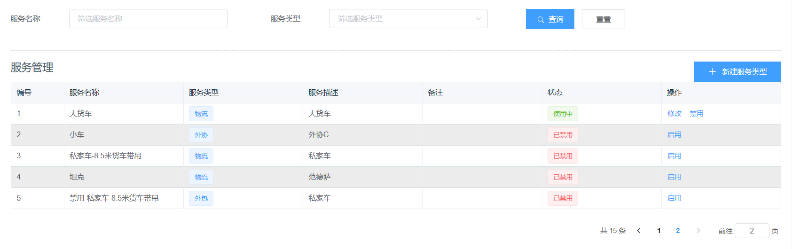Click the 已禁用 status tag for 坦克
The image size is (792, 249).
[x=562, y=177]
